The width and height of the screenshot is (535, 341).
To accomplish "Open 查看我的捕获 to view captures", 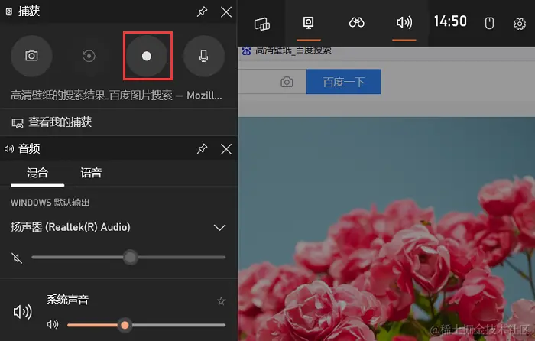I will point(51,122).
